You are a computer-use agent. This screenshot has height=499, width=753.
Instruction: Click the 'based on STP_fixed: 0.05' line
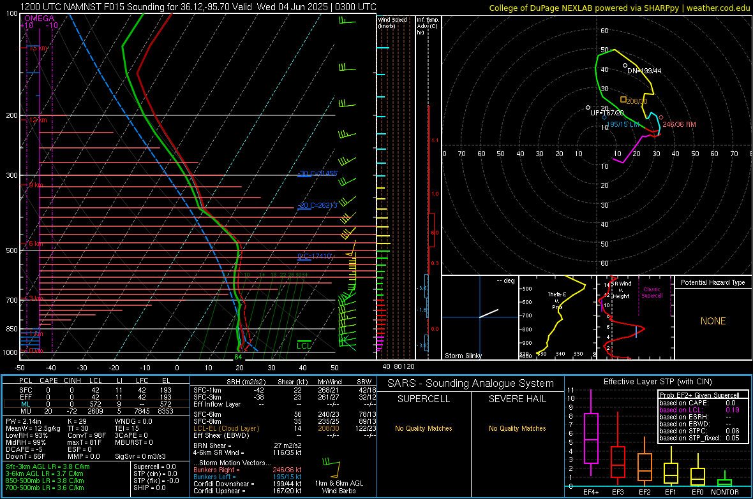point(699,438)
